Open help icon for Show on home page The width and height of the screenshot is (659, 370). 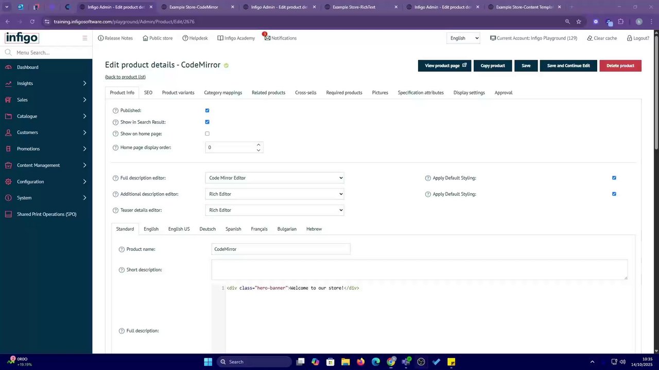[115, 134]
